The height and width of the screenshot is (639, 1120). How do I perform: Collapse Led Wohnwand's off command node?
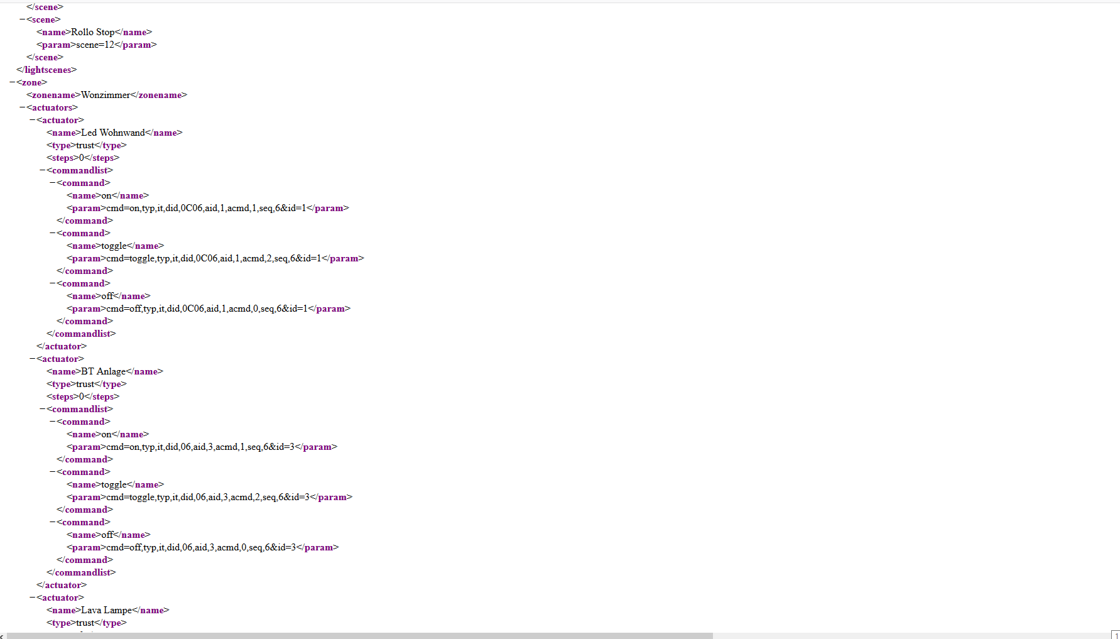click(x=53, y=283)
